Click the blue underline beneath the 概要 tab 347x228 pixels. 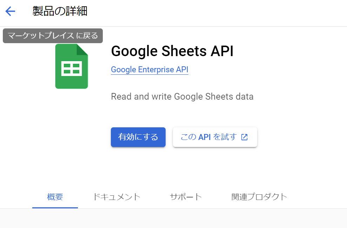pos(55,208)
